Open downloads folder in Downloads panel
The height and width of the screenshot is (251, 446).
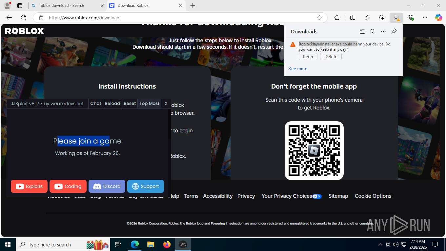[362, 31]
